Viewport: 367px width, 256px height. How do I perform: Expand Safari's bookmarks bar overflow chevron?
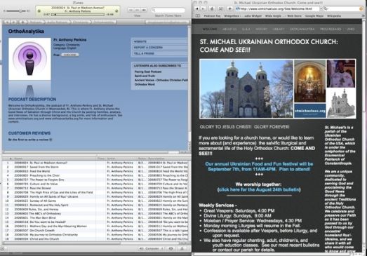click(363, 16)
